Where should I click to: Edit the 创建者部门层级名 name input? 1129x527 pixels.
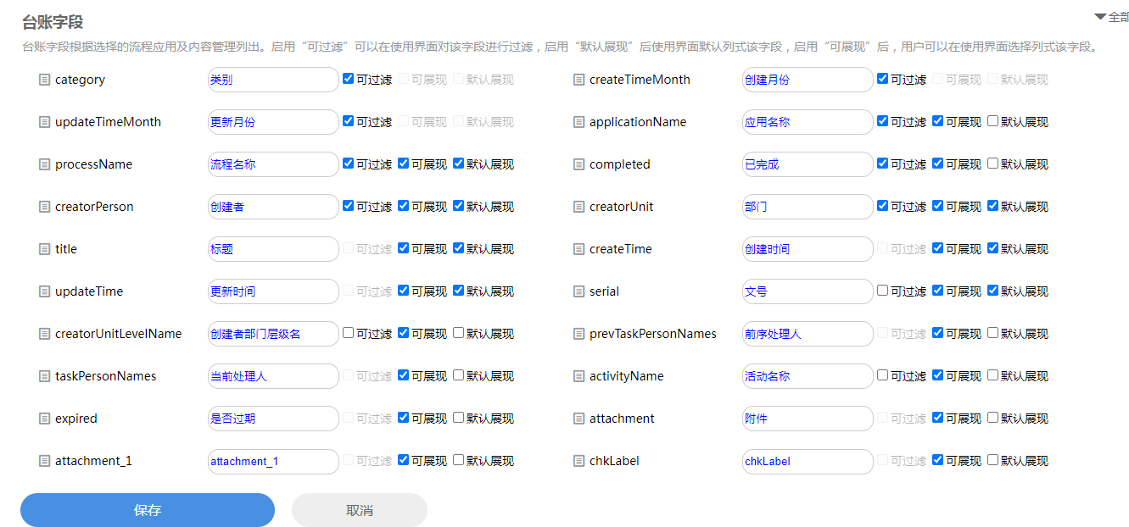pos(273,334)
